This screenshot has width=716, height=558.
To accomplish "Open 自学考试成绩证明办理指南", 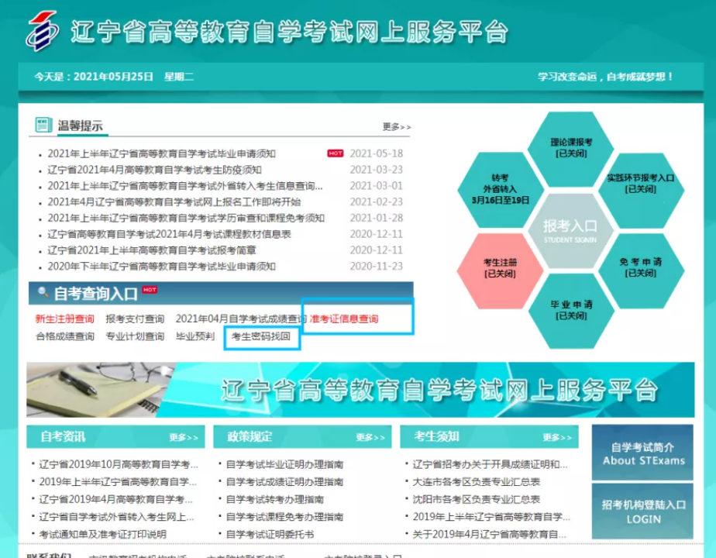I will (284, 482).
